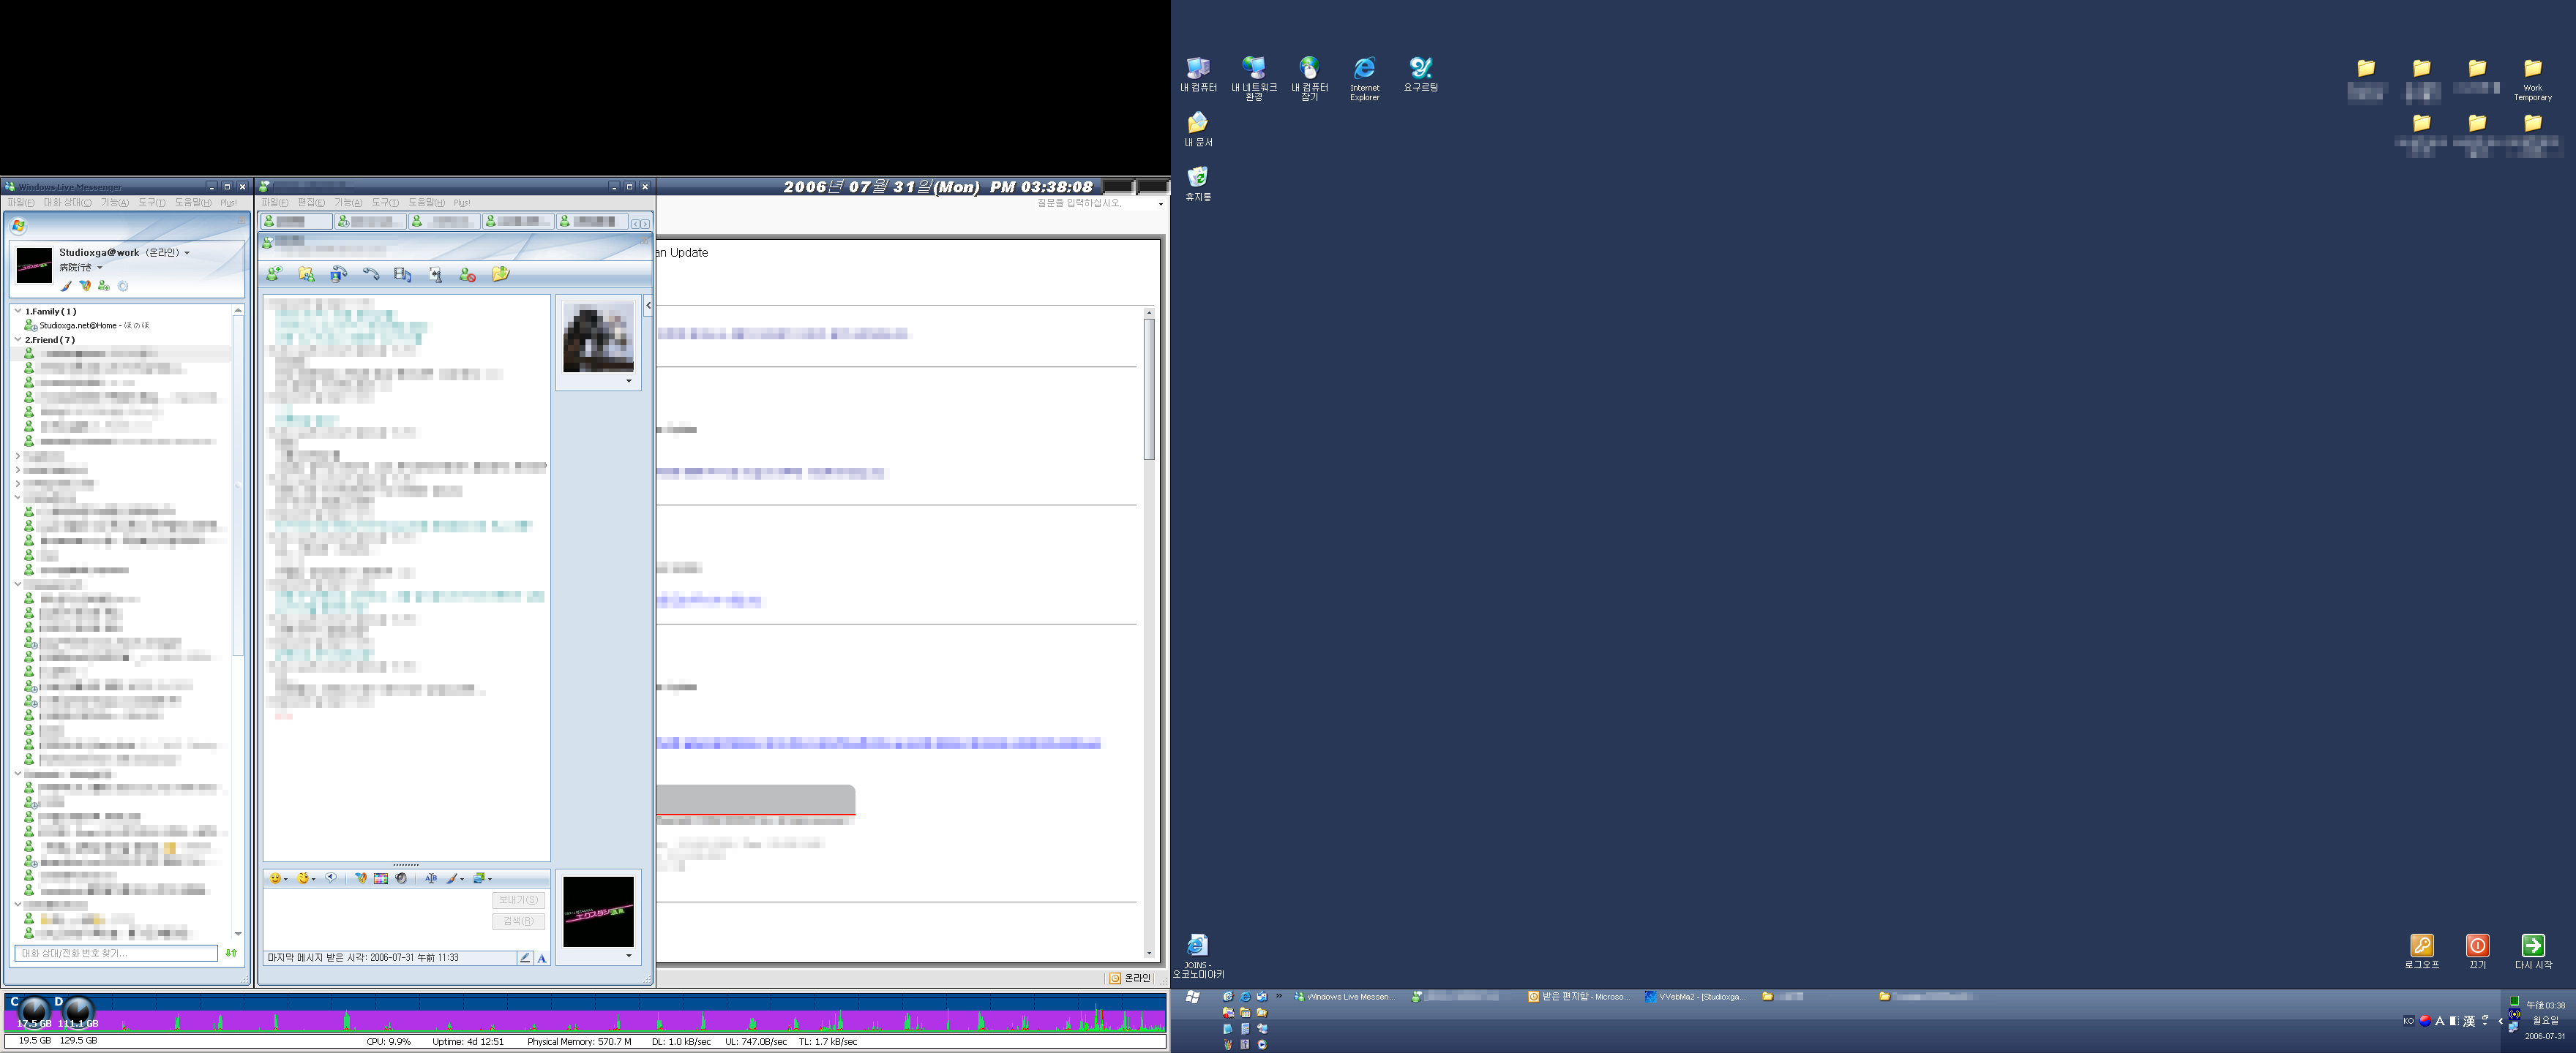Click the add contact icon in profile panel
Viewport: 2576px width, 1053px height.
coord(103,286)
